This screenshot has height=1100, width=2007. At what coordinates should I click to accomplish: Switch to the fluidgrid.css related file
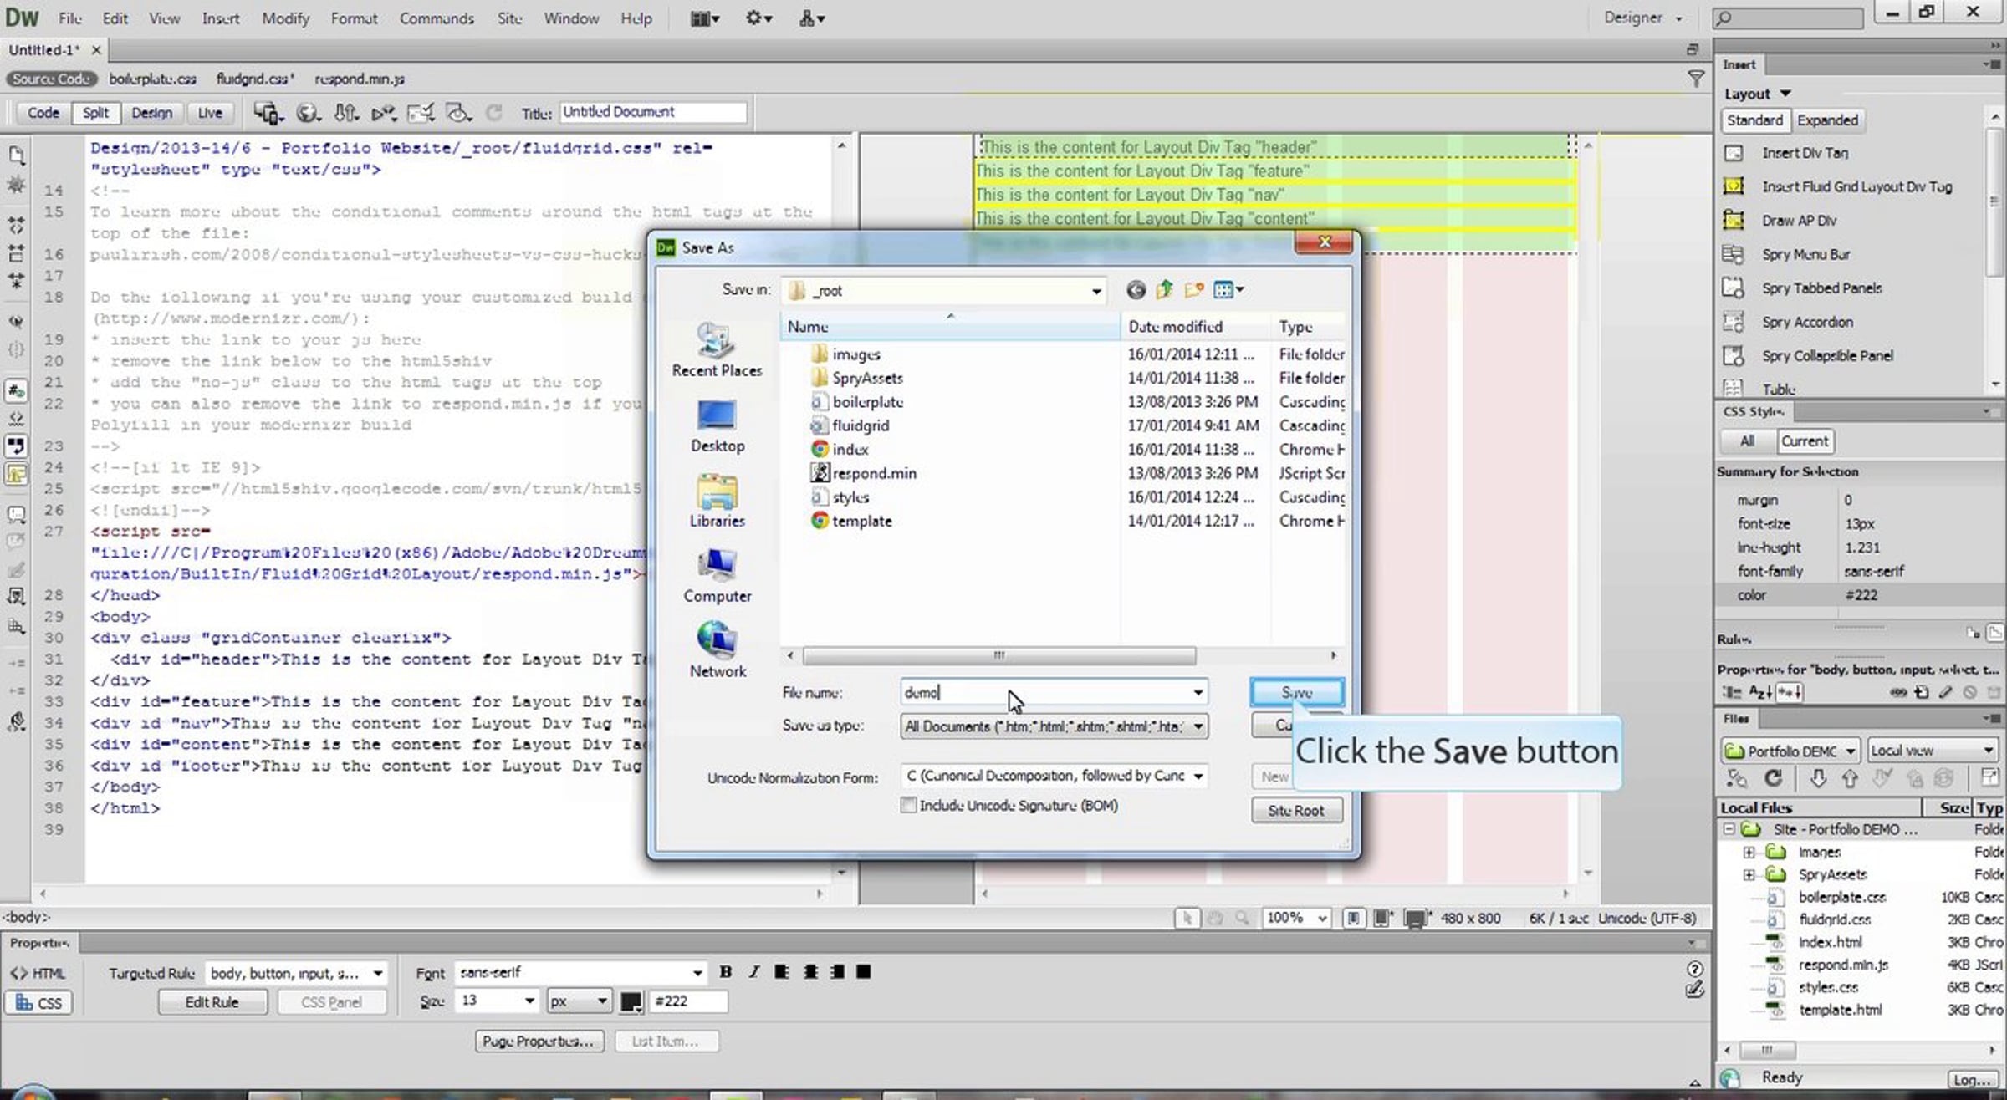coord(254,79)
